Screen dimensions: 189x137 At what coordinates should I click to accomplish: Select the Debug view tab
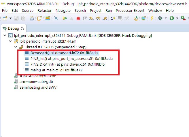14,28
